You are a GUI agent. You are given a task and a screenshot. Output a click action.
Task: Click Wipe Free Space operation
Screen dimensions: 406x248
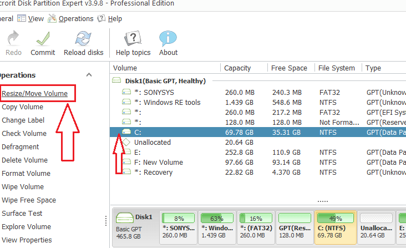click(x=29, y=200)
